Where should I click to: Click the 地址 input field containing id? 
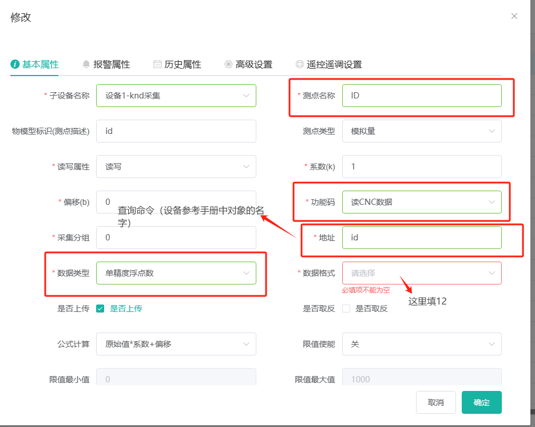(x=422, y=238)
